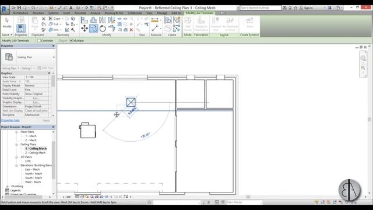This screenshot has width=373, height=210.
Task: Click the Create Similar icon
Action: [177, 29]
